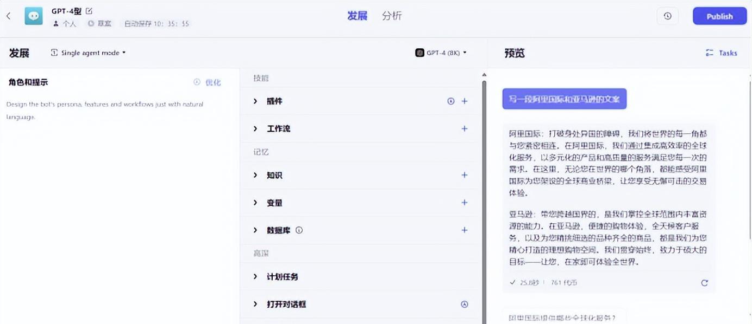This screenshot has width=752, height=324.
Task: Click the 角色和提示 heading
Action: [28, 82]
